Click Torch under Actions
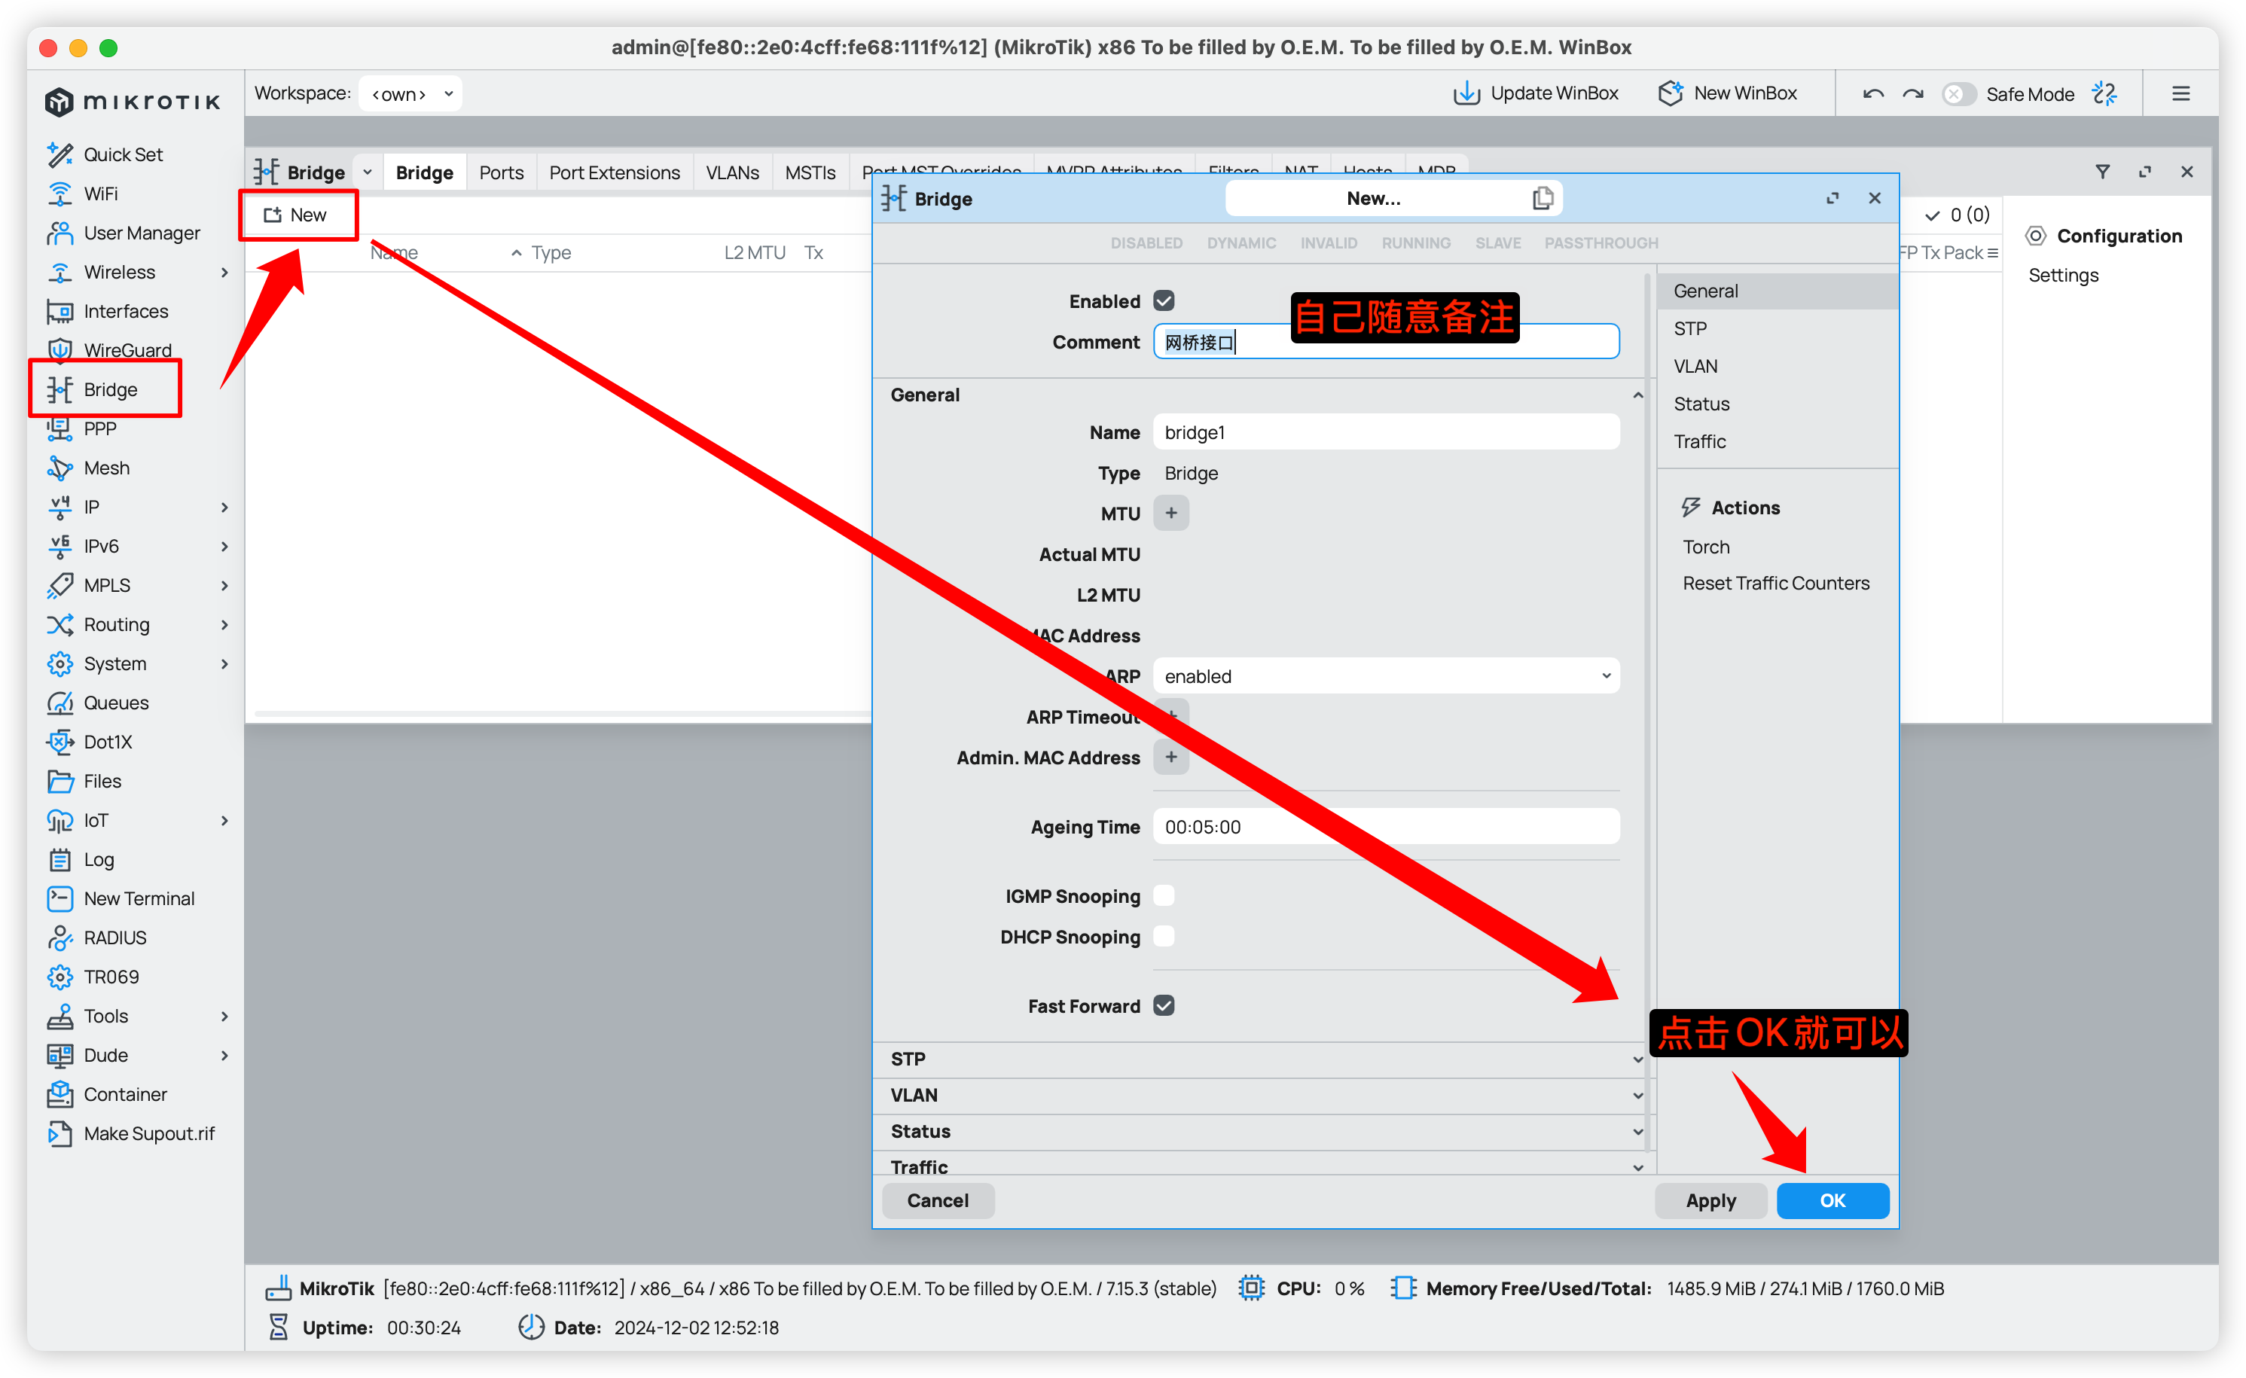 pos(1705,547)
